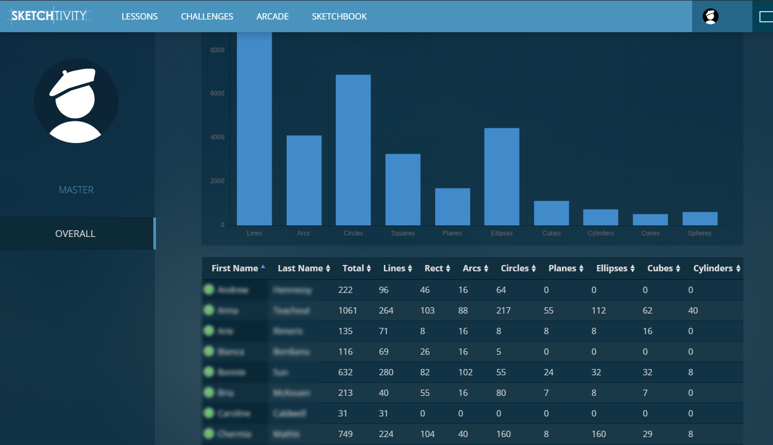Click the Spheres bar in chart
Viewport: 773px width, 445px height.
click(700, 219)
